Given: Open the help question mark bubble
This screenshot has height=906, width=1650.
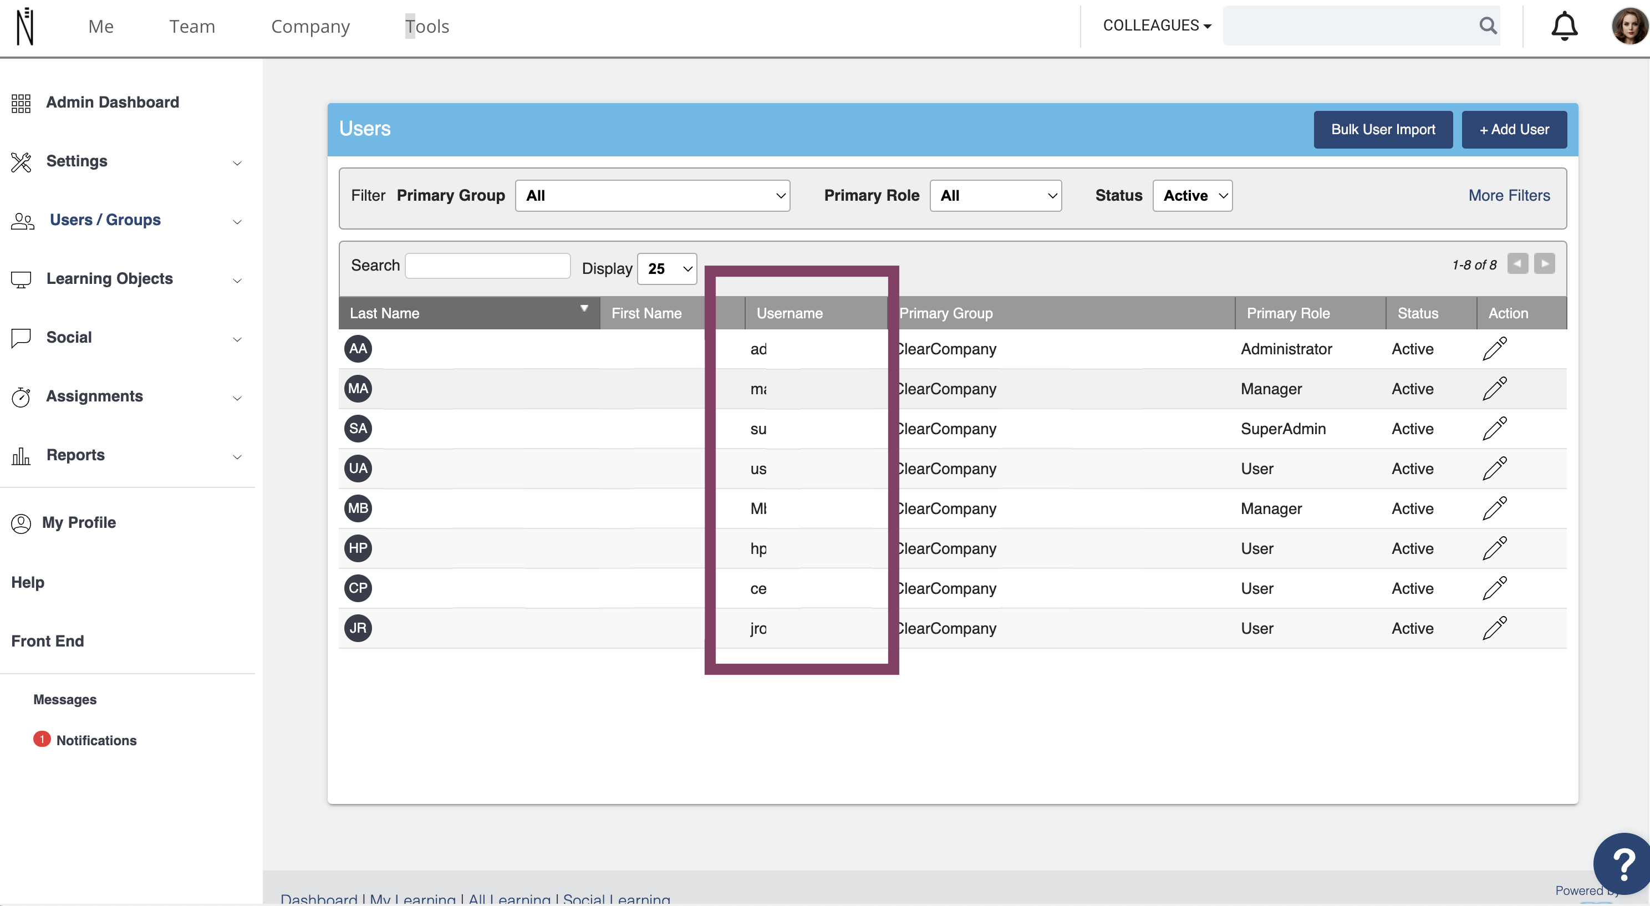Looking at the screenshot, I should pyautogui.click(x=1622, y=863).
